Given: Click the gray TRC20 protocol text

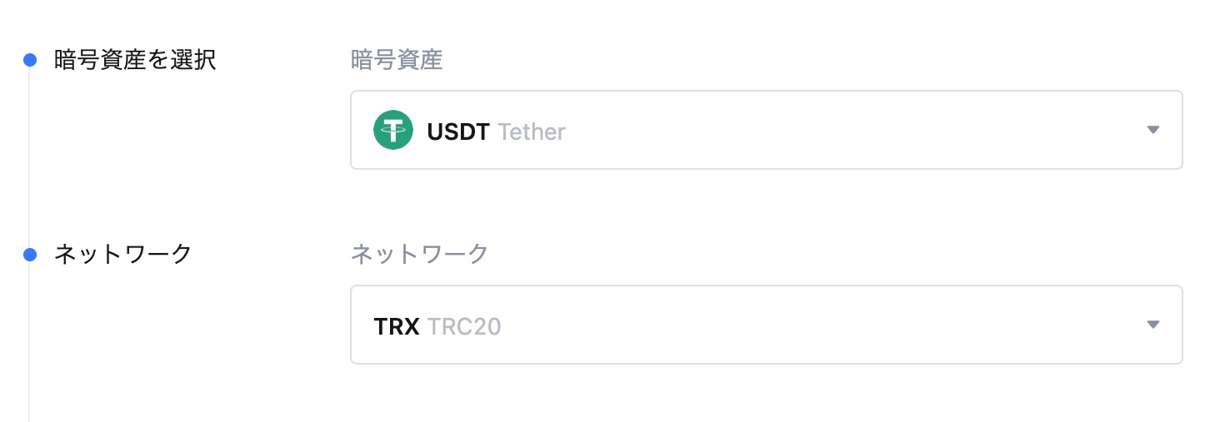Looking at the screenshot, I should click(x=464, y=326).
